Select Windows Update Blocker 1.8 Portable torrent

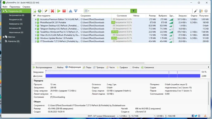click(121, 38)
